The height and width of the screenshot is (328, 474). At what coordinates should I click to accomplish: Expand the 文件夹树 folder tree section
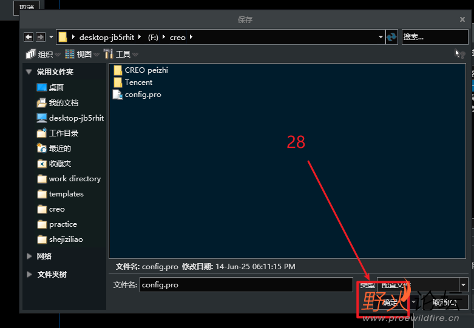(x=29, y=274)
